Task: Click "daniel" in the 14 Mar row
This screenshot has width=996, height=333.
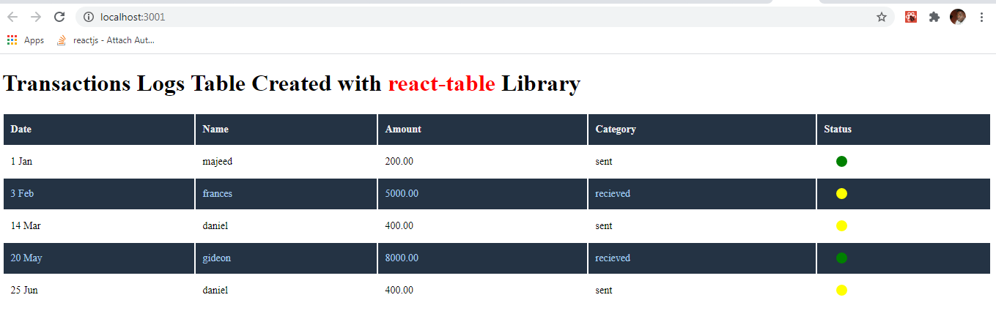Action: pos(215,226)
